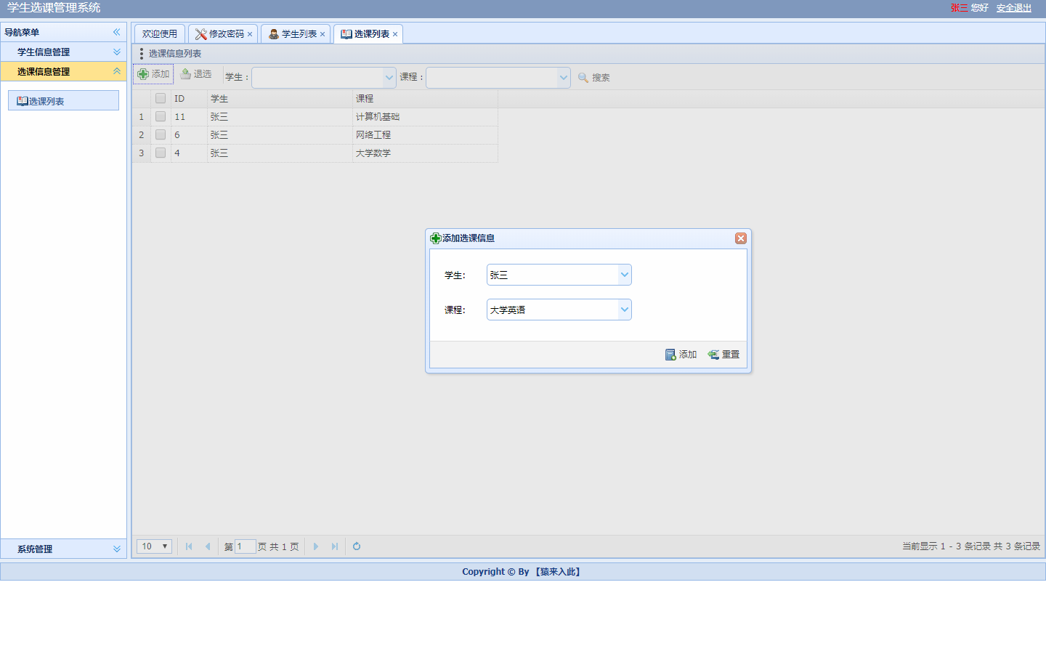Close the 学生列表 tab
The width and height of the screenshot is (1046, 646).
tap(323, 34)
